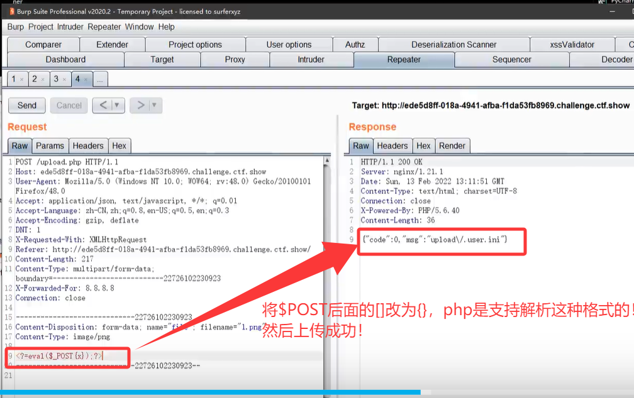
Task: Switch to the Dashboard tab
Action: pyautogui.click(x=65, y=60)
